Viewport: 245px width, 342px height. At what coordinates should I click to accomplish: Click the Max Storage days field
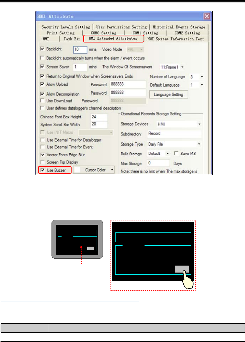point(159,163)
